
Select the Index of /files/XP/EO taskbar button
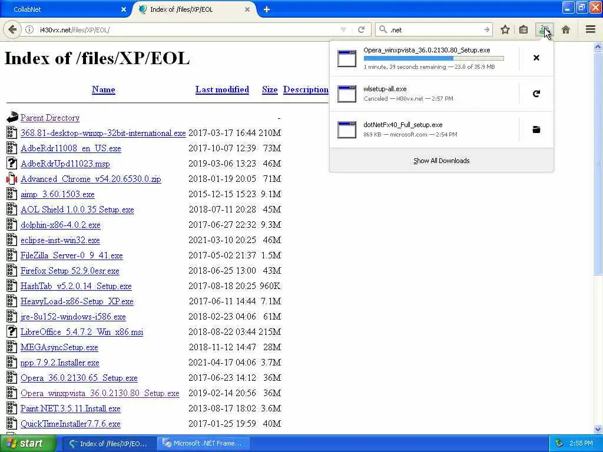point(109,443)
